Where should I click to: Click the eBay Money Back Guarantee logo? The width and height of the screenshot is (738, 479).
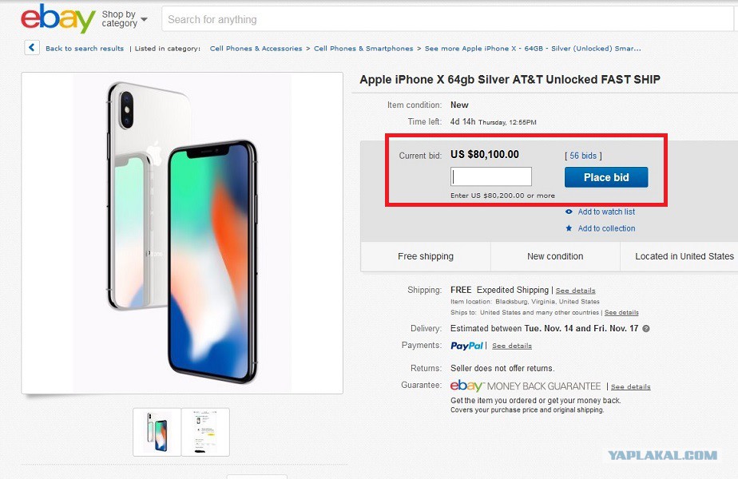(x=526, y=386)
